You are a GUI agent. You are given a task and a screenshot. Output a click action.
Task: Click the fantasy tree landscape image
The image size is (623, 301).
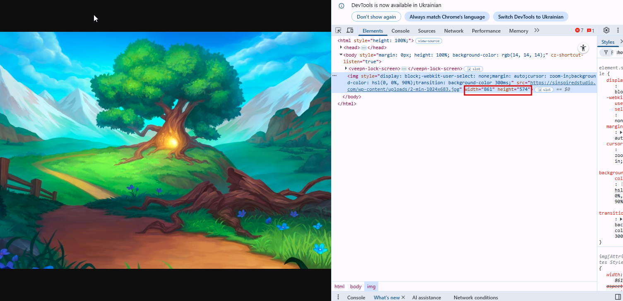click(x=166, y=150)
